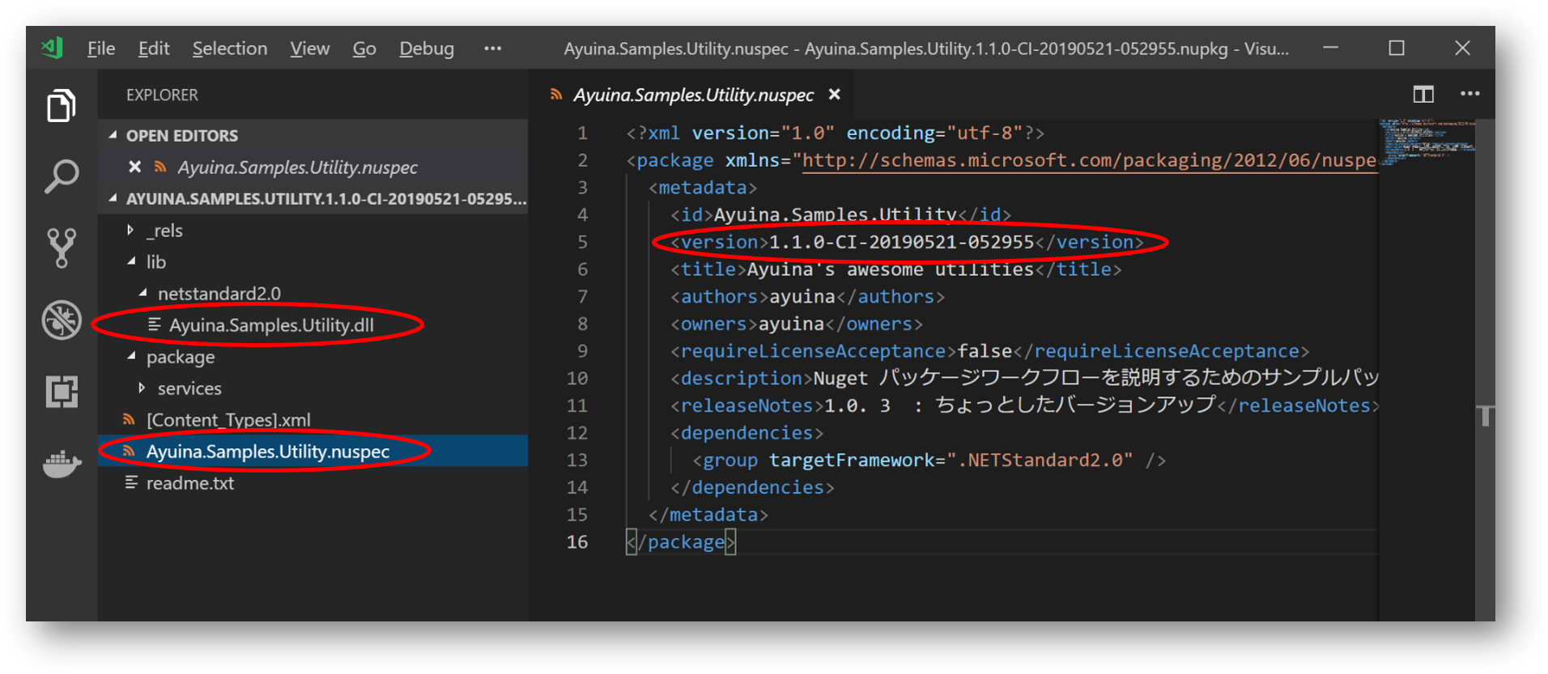
Task: Open the View menu
Action: [310, 49]
